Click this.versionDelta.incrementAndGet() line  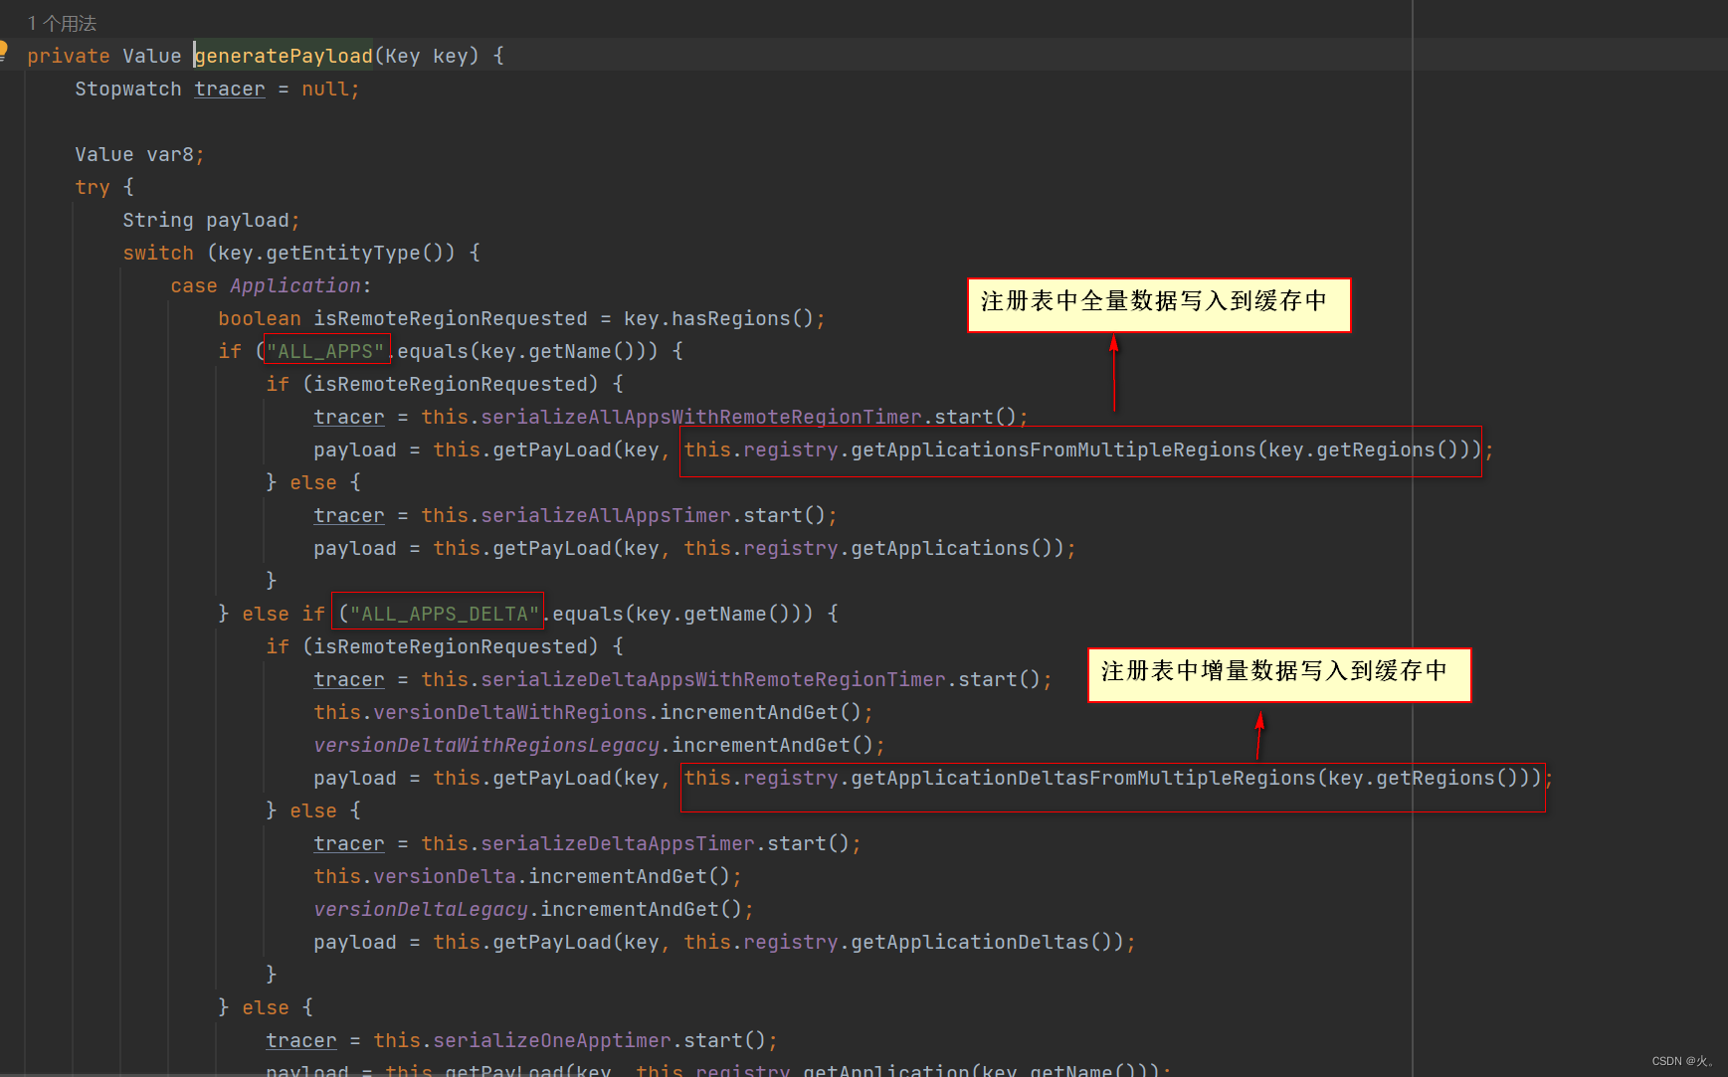pyautogui.click(x=528, y=876)
